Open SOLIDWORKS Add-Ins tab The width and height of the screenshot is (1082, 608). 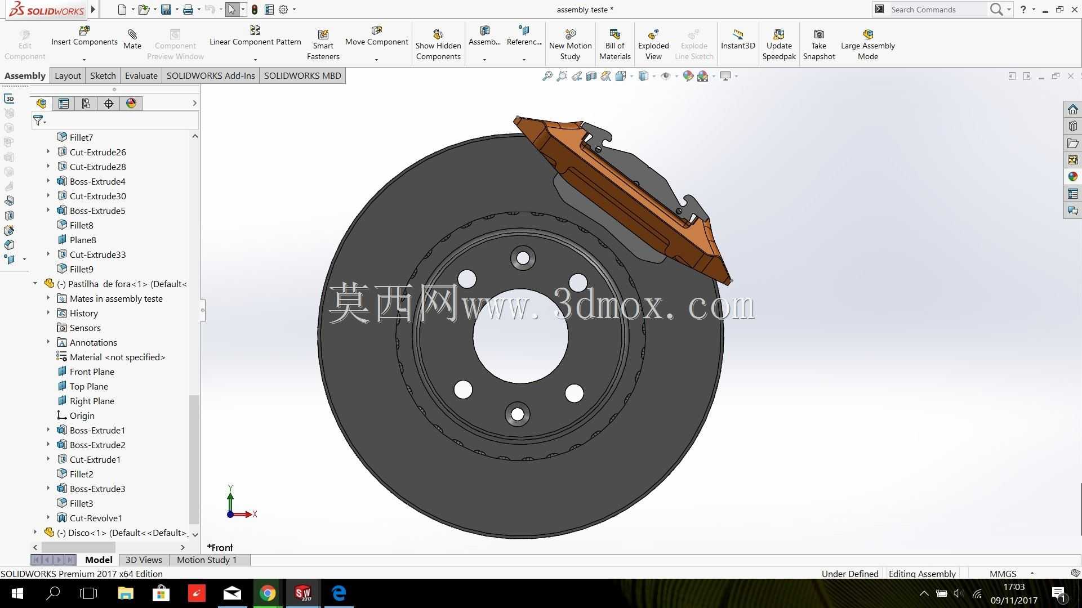coord(211,75)
